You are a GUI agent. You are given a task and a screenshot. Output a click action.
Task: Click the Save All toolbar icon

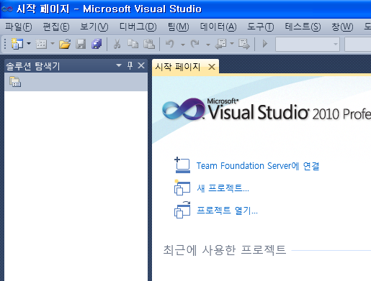point(97,44)
